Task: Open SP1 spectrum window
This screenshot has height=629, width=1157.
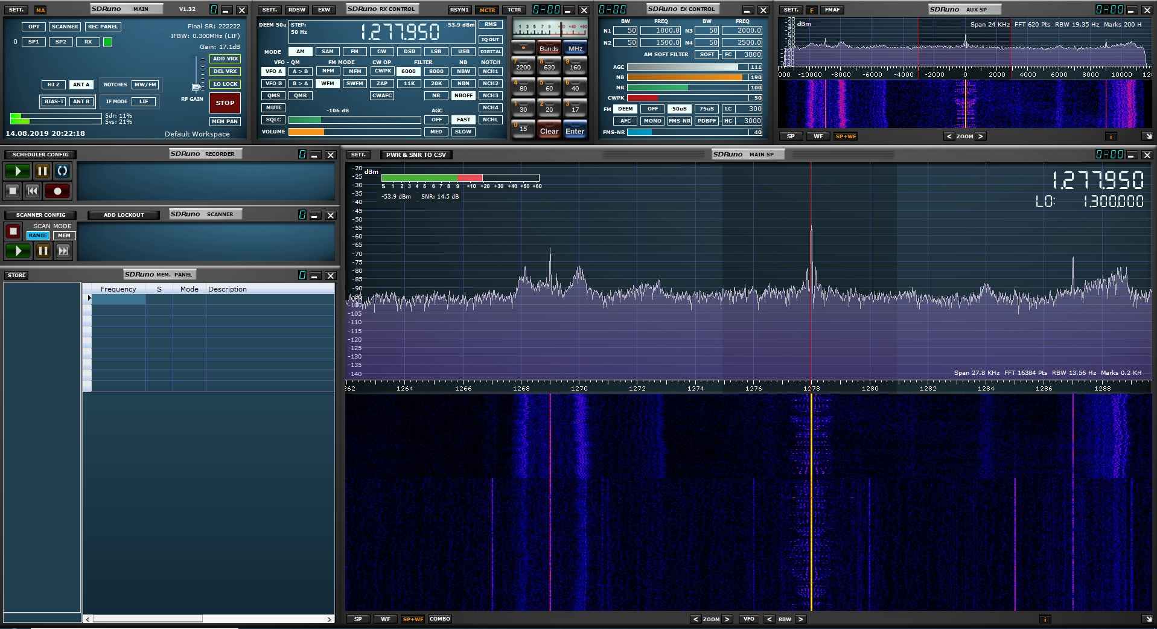Action: pos(34,42)
